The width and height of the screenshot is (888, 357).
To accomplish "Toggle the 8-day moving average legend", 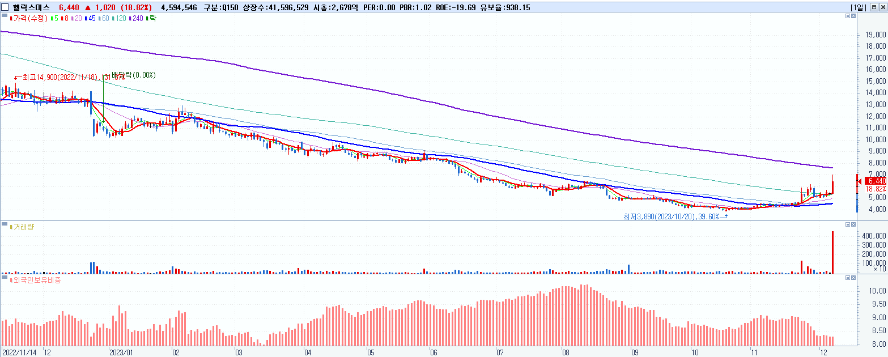I will tap(63, 18).
